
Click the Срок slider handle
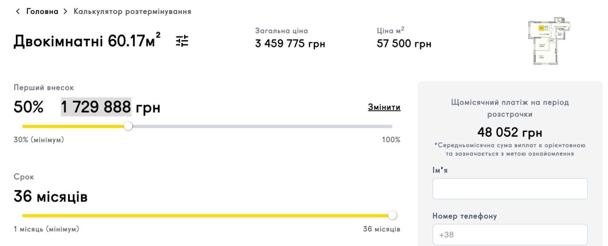(392, 215)
